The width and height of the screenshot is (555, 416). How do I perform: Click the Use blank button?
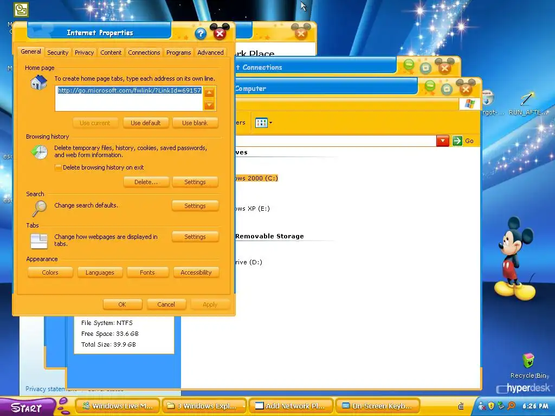pos(195,123)
